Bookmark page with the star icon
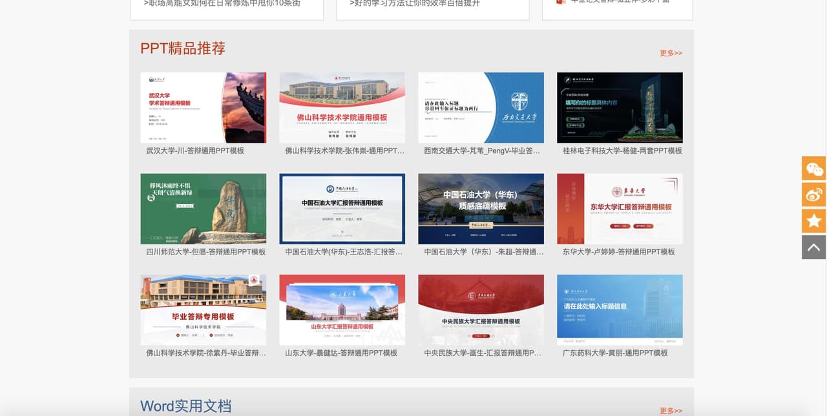Screen dimensions: 827x416 [814, 221]
